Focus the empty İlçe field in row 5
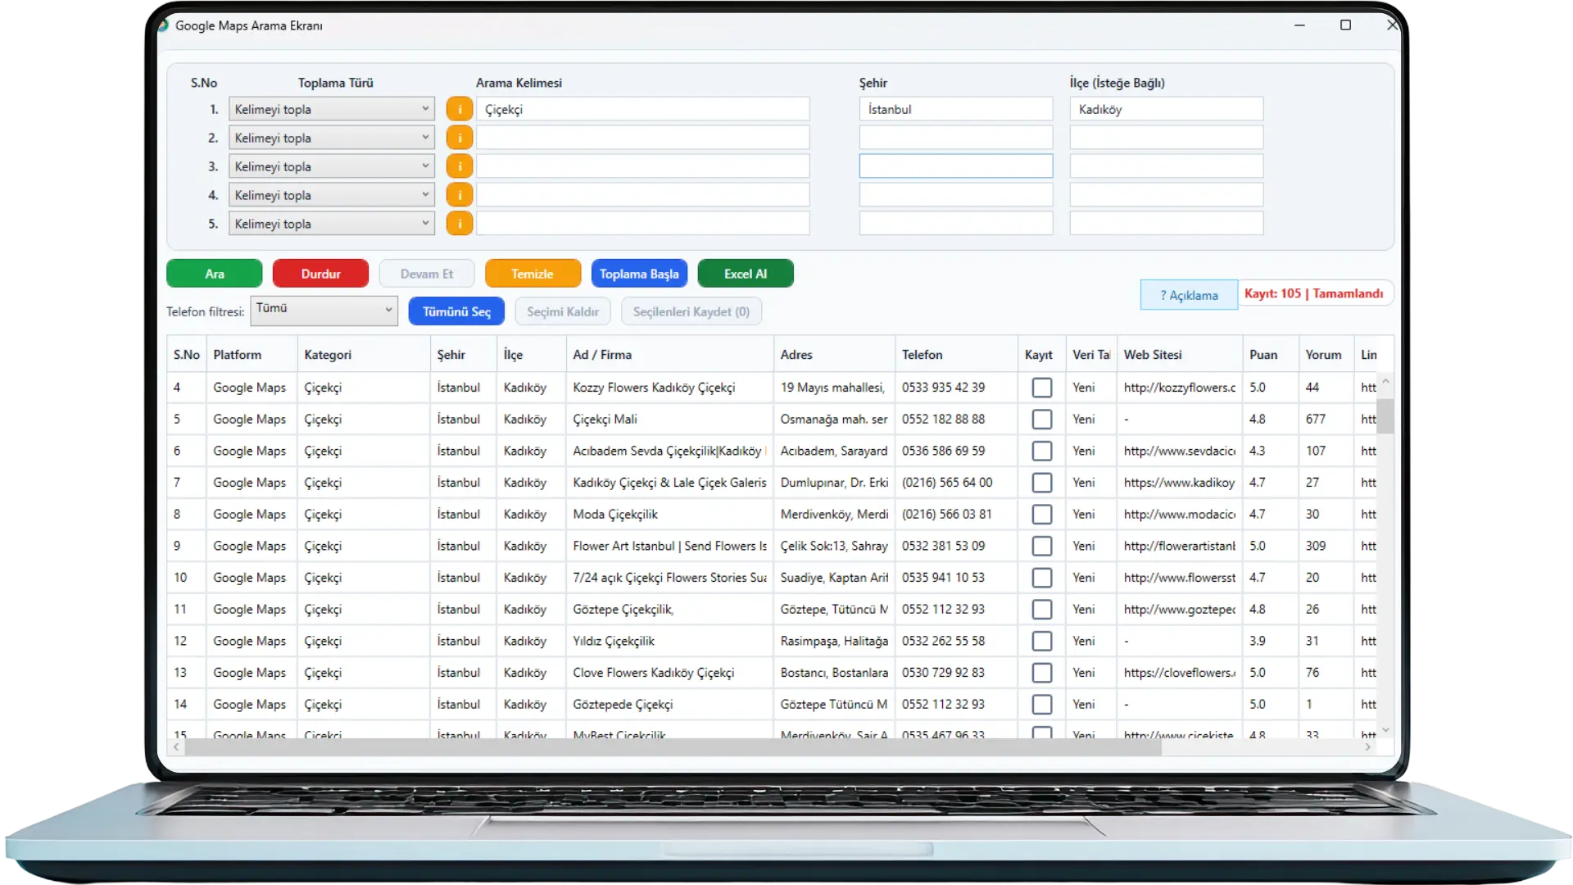1573x885 pixels. pos(1167,224)
